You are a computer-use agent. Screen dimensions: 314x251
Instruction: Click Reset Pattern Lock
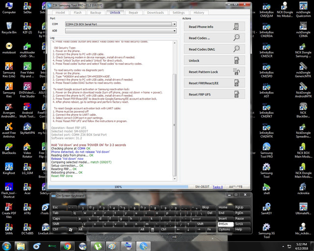click(x=214, y=72)
